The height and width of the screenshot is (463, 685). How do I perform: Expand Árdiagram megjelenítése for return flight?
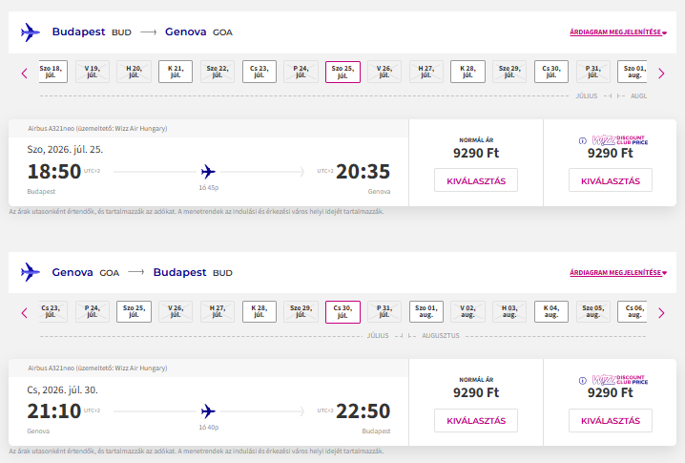tap(618, 272)
